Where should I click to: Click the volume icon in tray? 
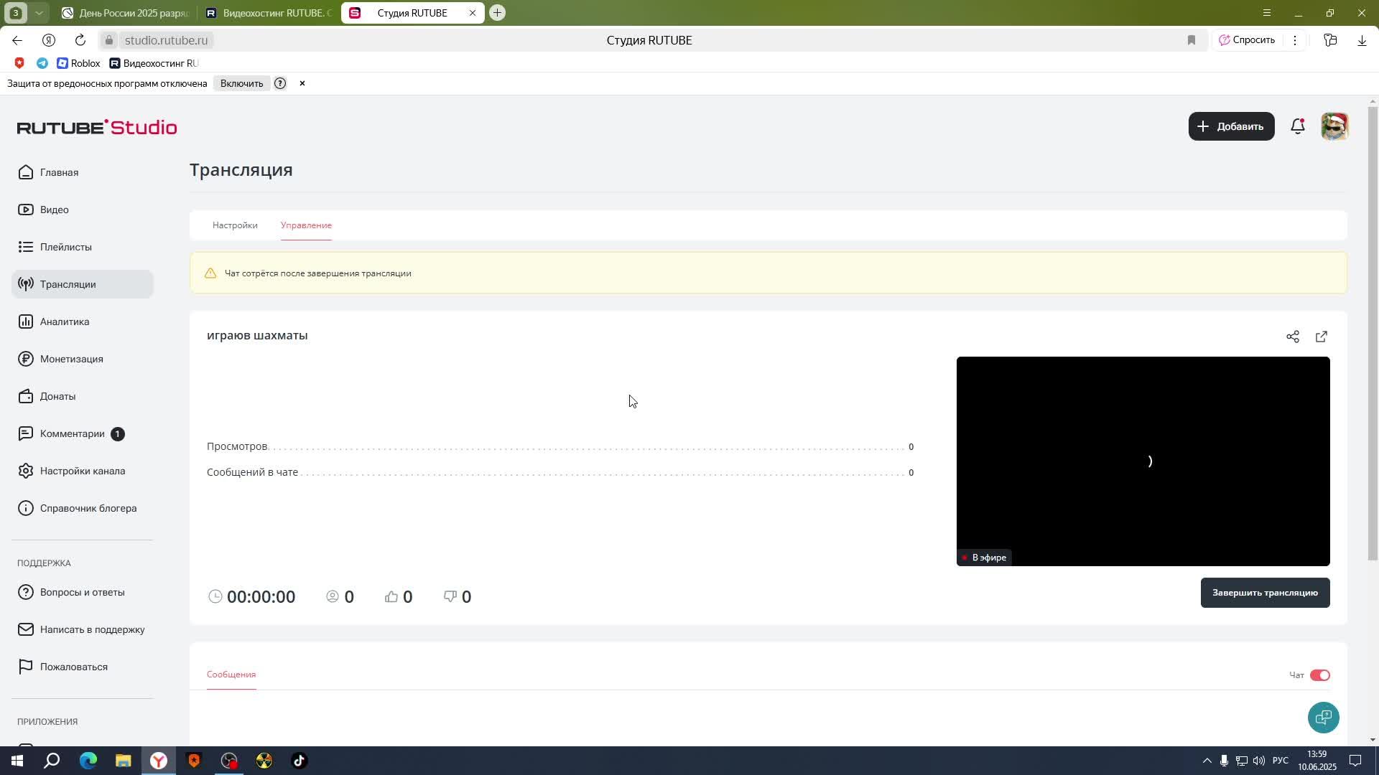point(1258,761)
